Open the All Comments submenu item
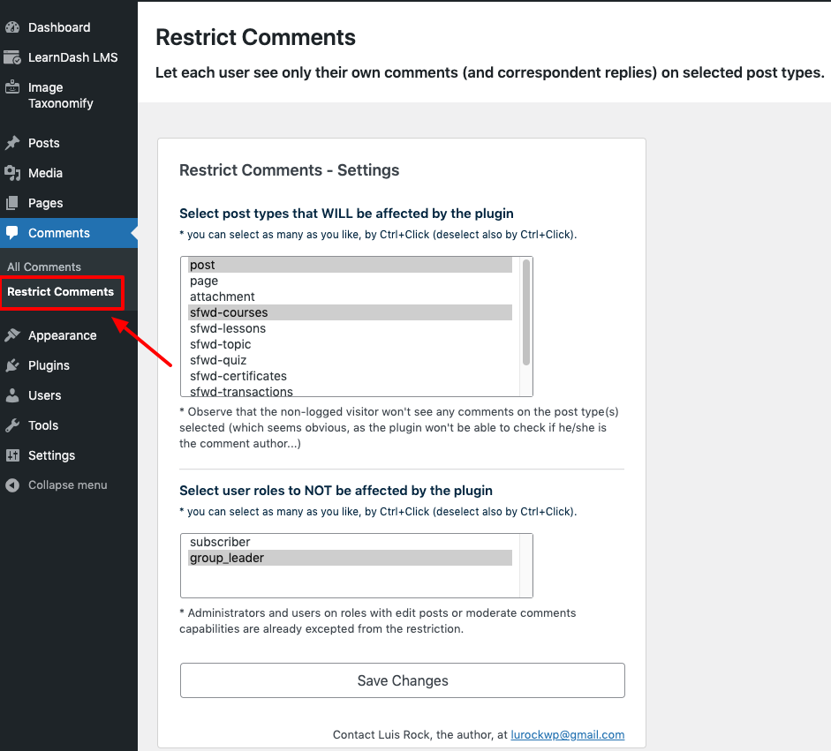831x751 pixels. tap(44, 267)
